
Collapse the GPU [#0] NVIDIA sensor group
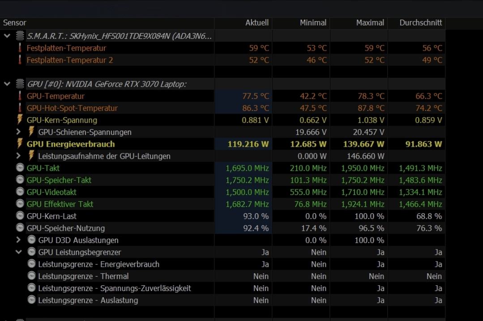pos(7,84)
